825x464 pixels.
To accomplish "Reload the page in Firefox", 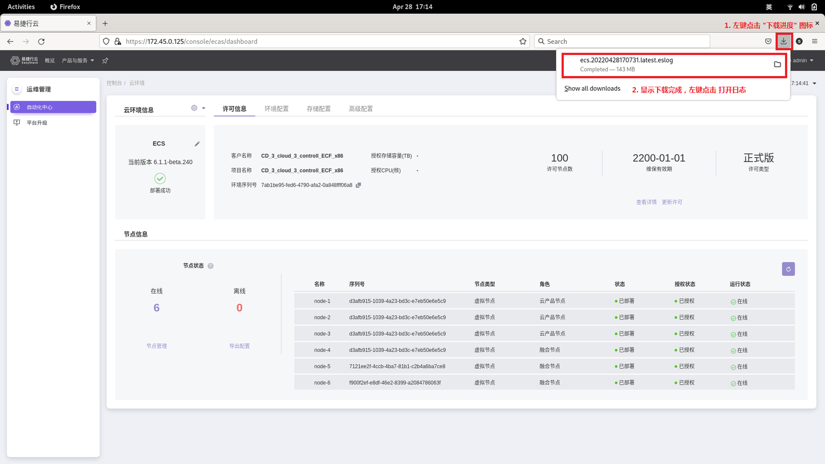I will click(x=41, y=42).
